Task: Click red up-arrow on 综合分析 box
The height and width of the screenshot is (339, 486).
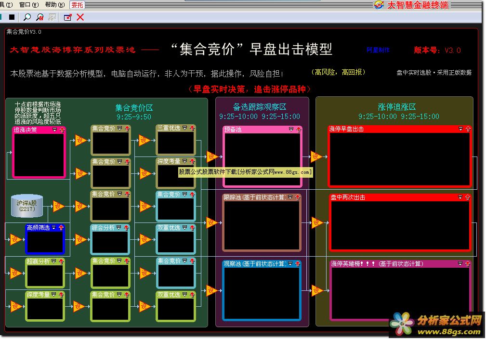Action: tap(126, 228)
